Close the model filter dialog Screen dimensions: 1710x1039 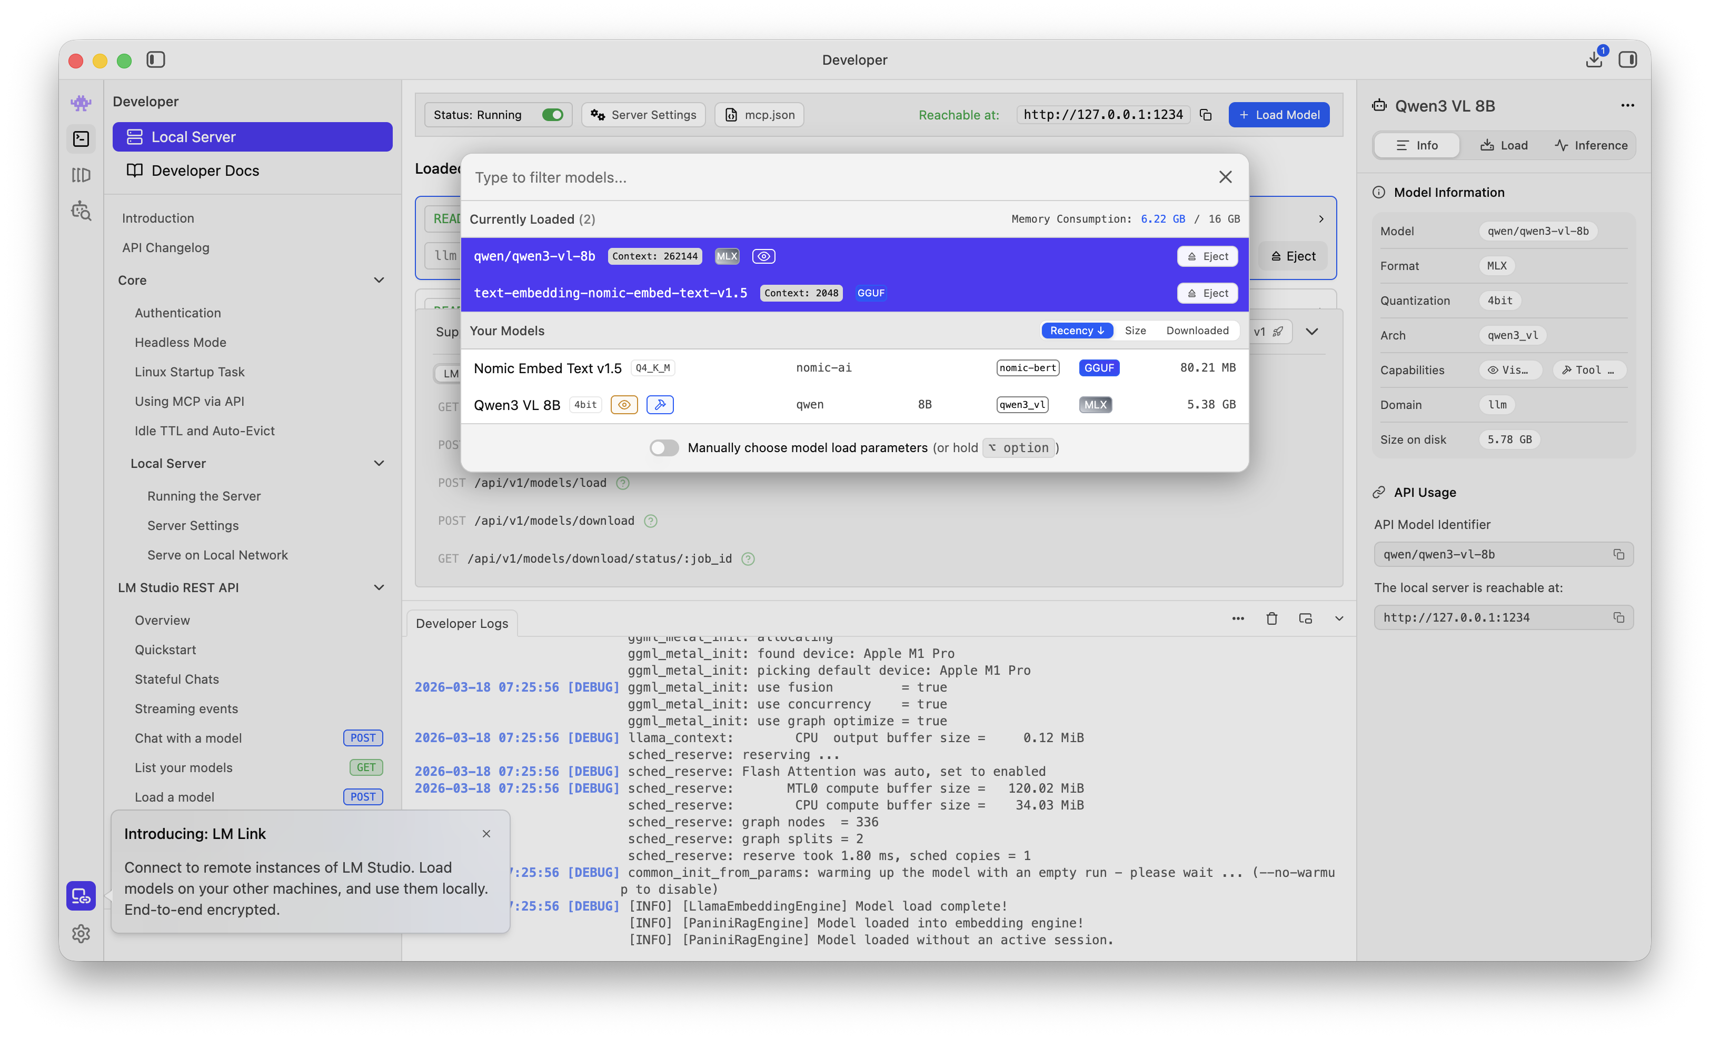click(1225, 177)
